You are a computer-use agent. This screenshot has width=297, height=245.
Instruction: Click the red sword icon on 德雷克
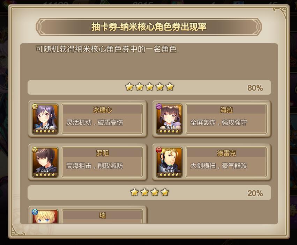pyautogui.click(x=159, y=150)
